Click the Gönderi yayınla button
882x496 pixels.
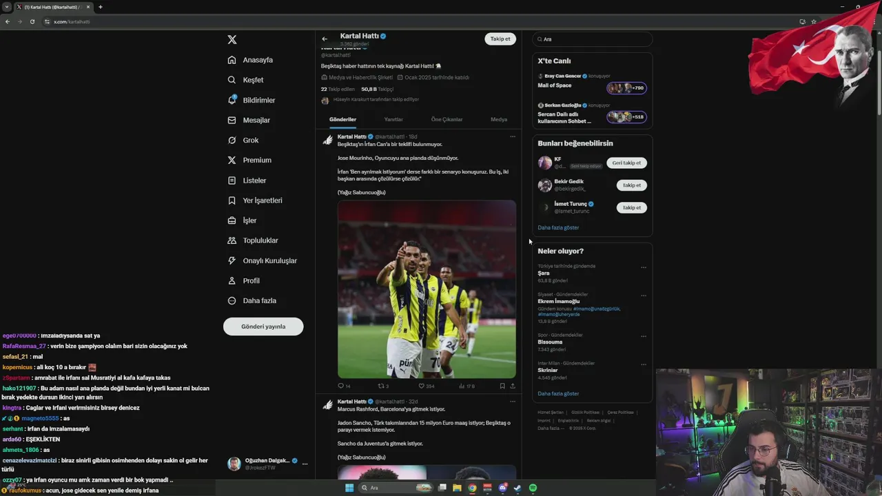tap(263, 327)
